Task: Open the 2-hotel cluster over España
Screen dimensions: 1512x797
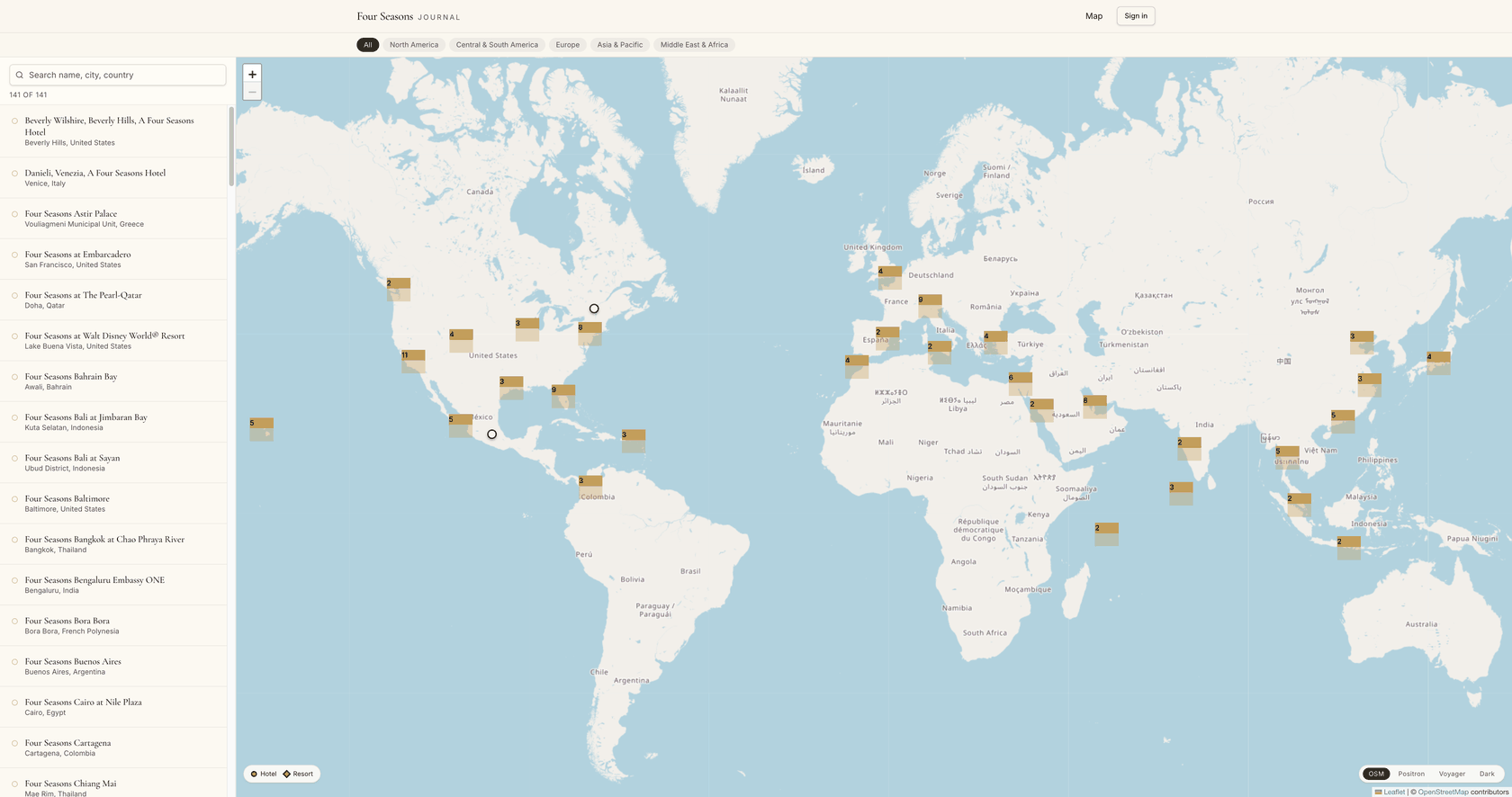Action: coord(887,338)
